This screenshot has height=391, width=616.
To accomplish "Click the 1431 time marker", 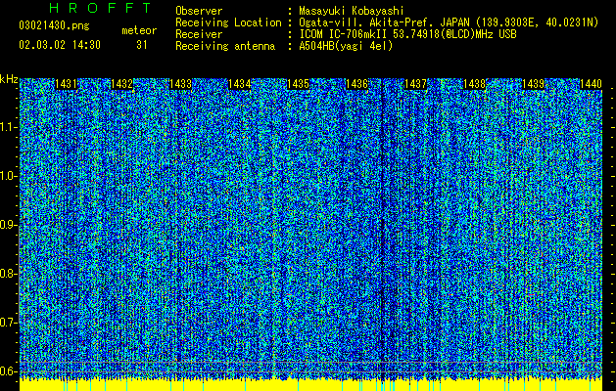I will point(66,84).
